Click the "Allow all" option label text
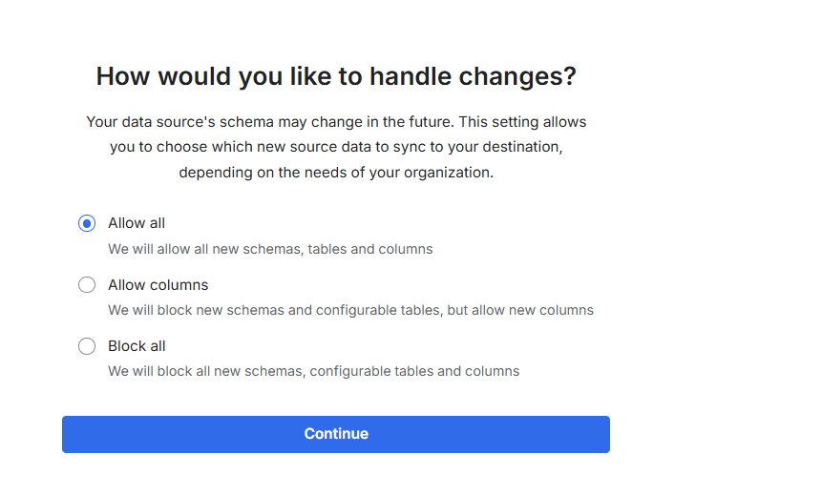The width and height of the screenshot is (822, 495). (x=137, y=223)
